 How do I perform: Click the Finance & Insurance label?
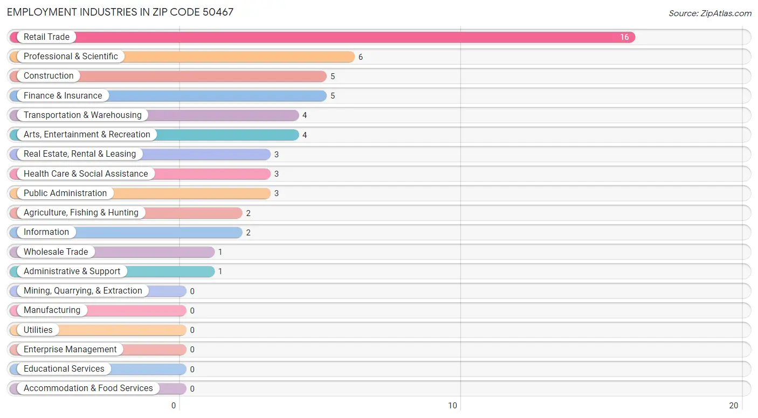(63, 96)
